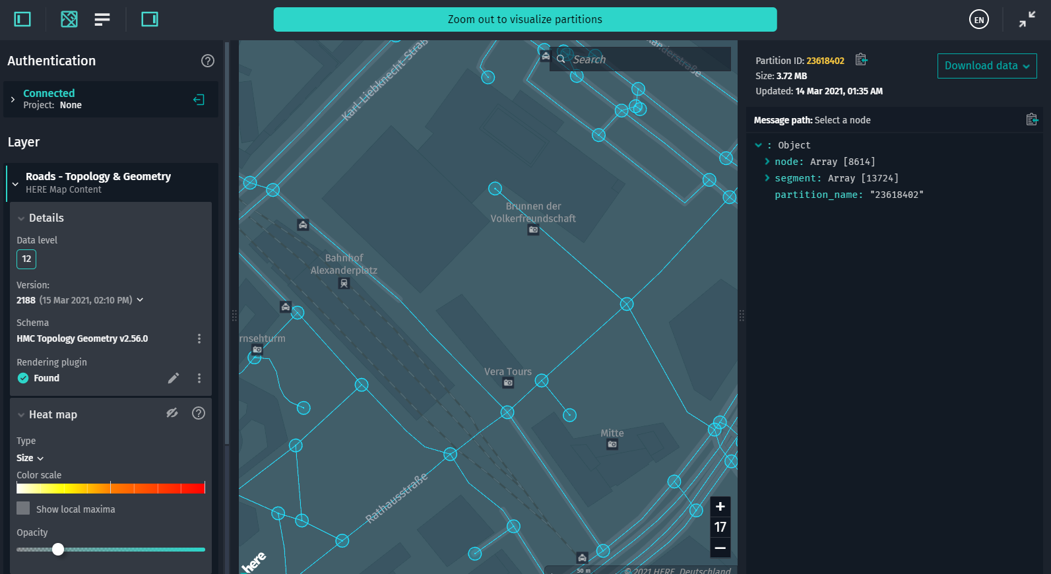Zoom in the map with plus
Screen dimensions: 1051x574
pyautogui.click(x=720, y=507)
